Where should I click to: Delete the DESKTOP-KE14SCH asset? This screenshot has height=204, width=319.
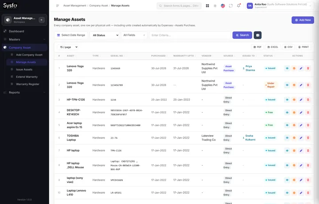pyautogui.click(x=308, y=112)
